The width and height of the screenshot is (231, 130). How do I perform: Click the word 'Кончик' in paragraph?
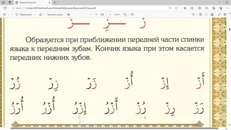108,48
